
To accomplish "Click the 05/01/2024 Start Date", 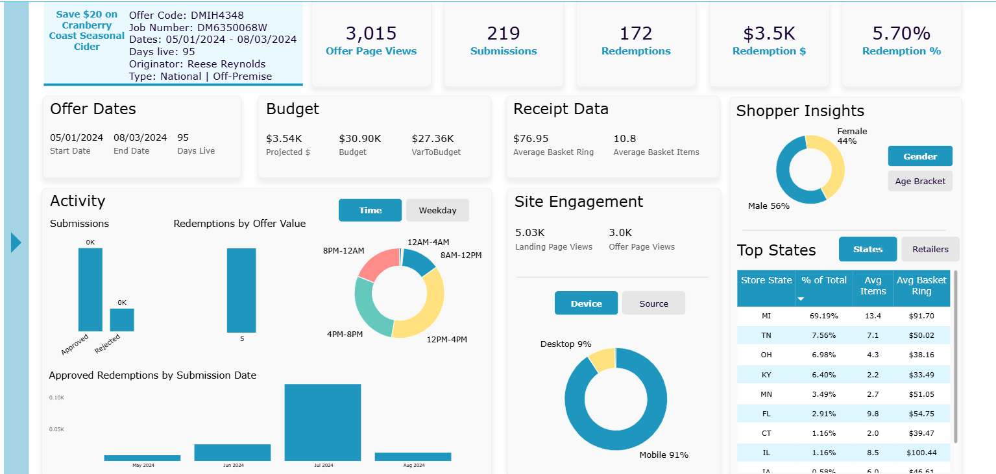I will (77, 137).
